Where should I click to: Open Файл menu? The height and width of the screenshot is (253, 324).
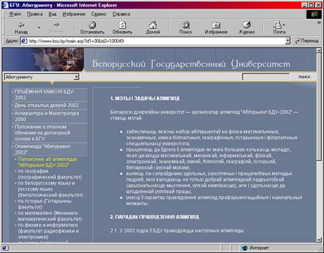pos(15,14)
